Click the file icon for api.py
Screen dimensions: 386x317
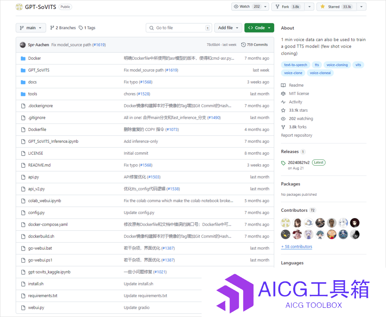[23, 177]
